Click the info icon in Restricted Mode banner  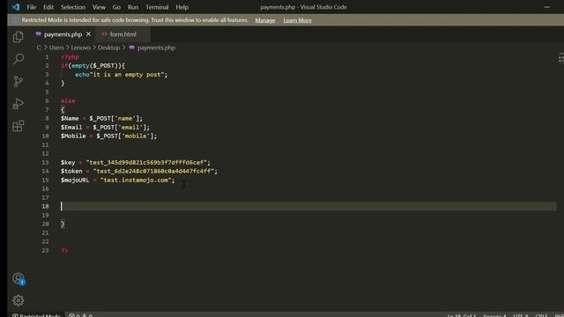tap(16, 20)
